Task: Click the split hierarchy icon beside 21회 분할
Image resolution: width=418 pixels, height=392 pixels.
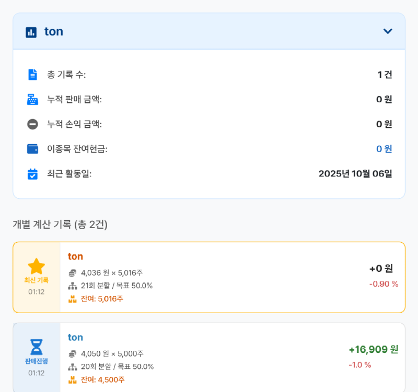Action: tap(73, 286)
